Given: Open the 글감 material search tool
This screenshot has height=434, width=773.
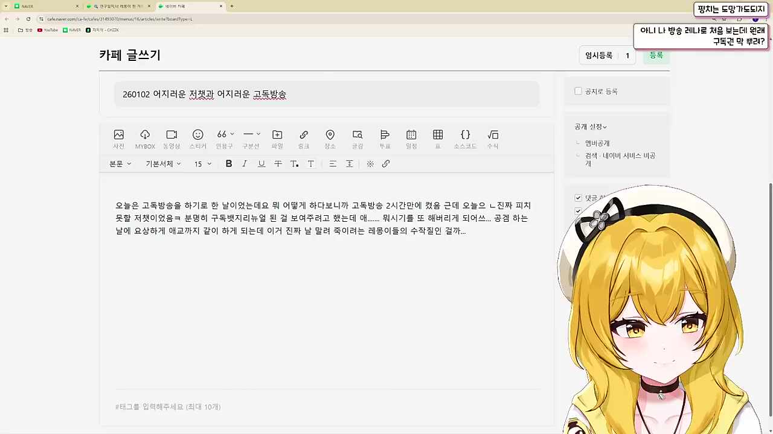Looking at the screenshot, I should coord(358,139).
